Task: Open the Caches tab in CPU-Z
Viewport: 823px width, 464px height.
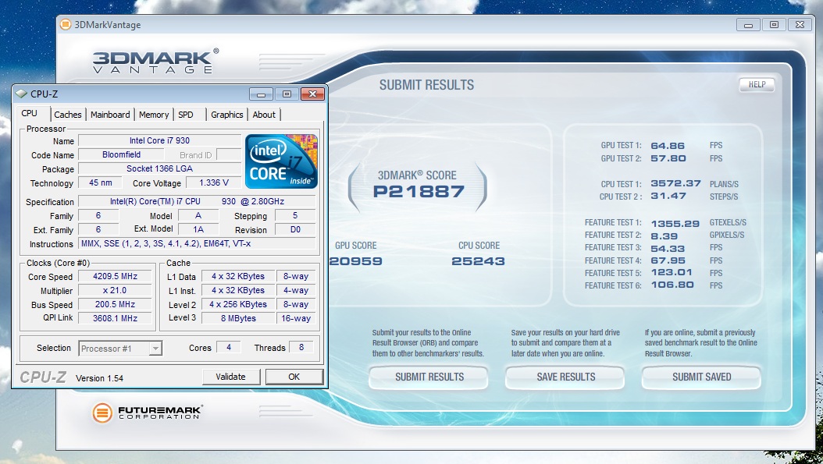Action: click(x=68, y=115)
